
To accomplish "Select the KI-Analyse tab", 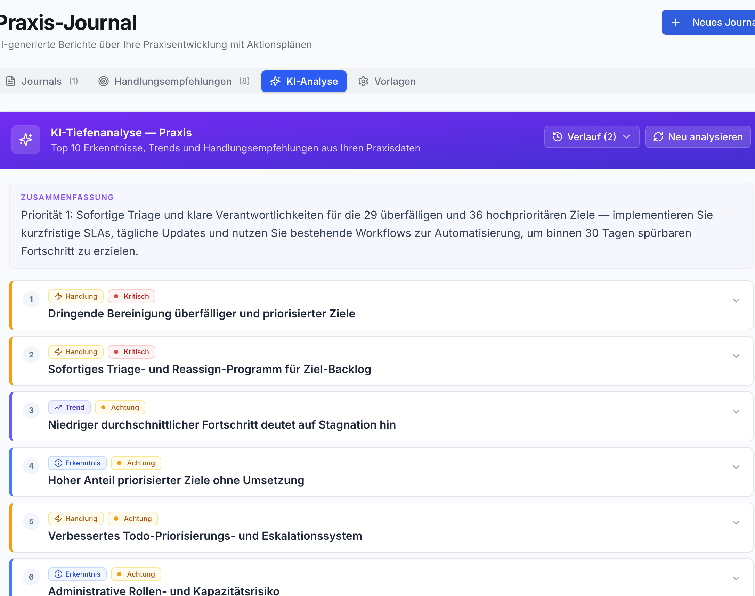I will click(x=304, y=81).
